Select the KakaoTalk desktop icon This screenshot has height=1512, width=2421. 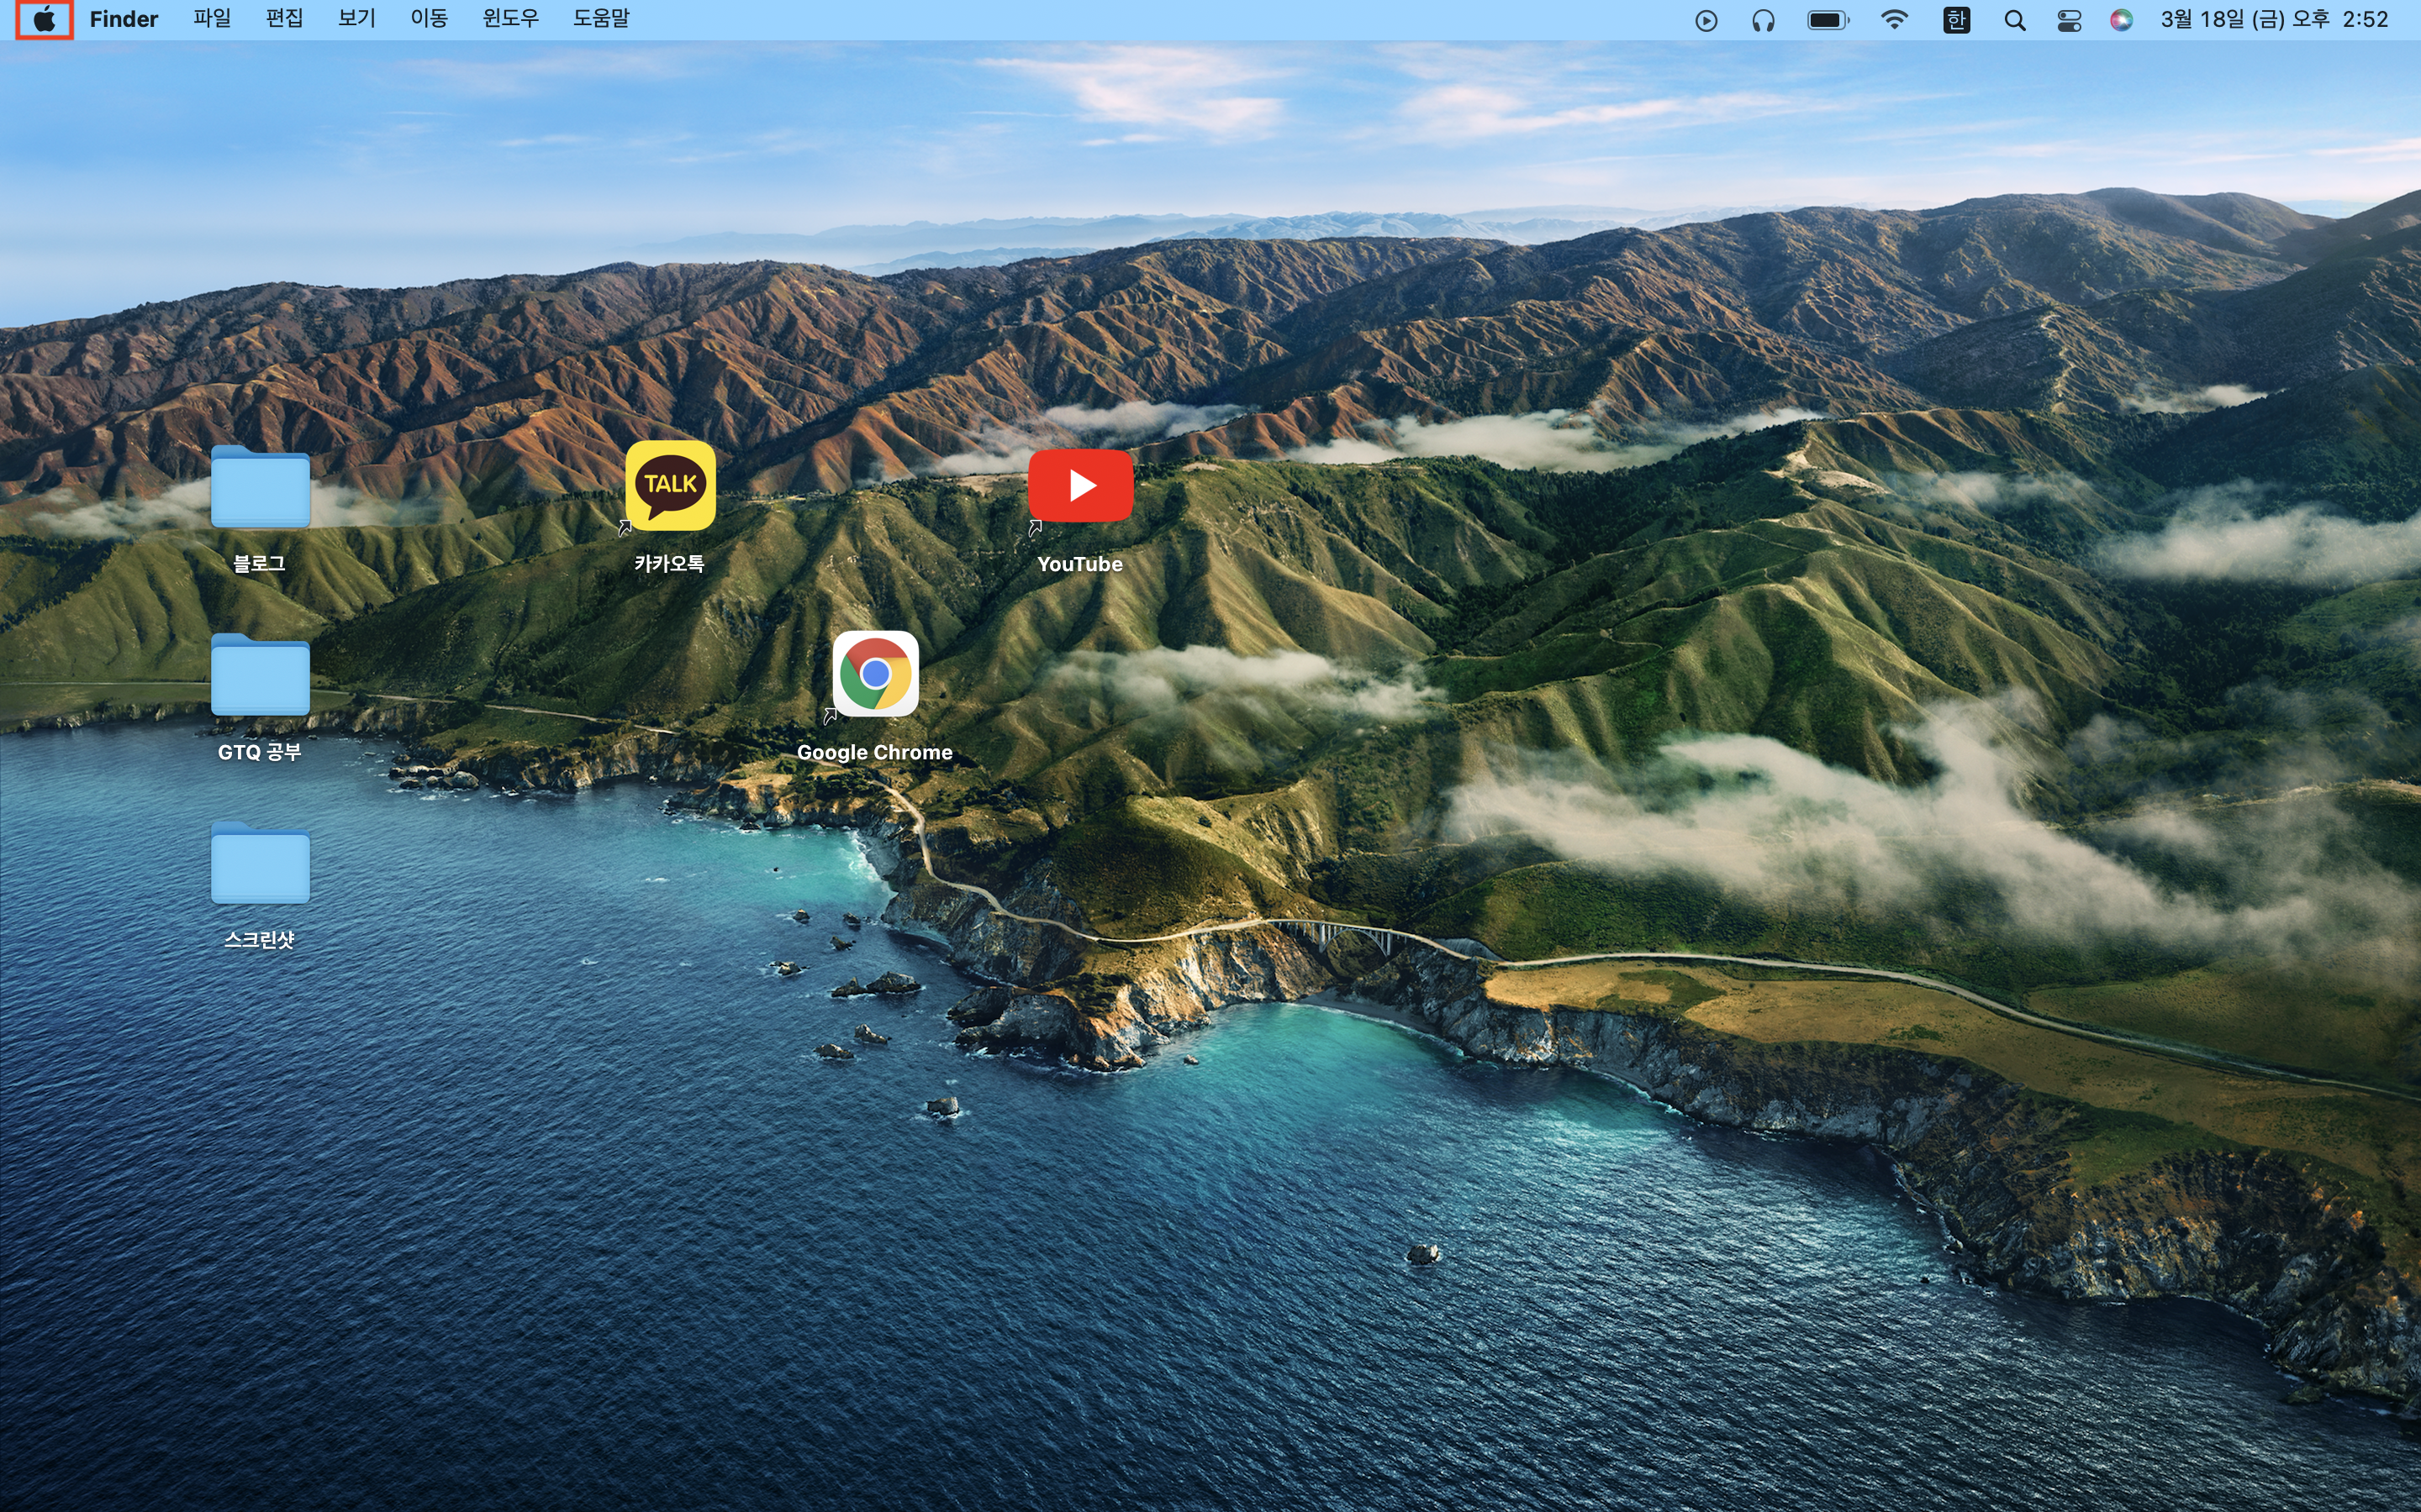point(670,486)
